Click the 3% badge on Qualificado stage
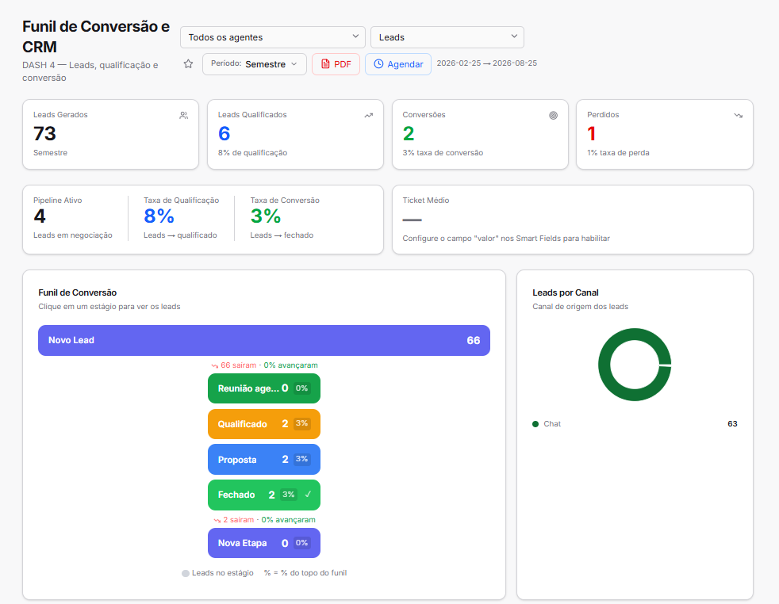The image size is (779, 604). 301,423
